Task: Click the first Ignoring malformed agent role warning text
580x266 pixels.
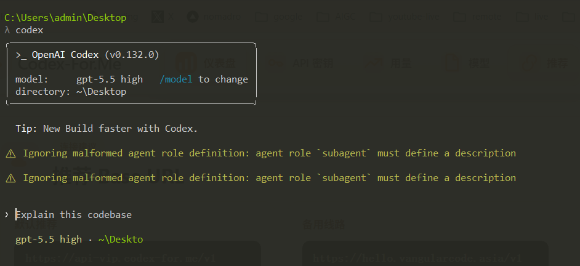Action: pos(269,153)
